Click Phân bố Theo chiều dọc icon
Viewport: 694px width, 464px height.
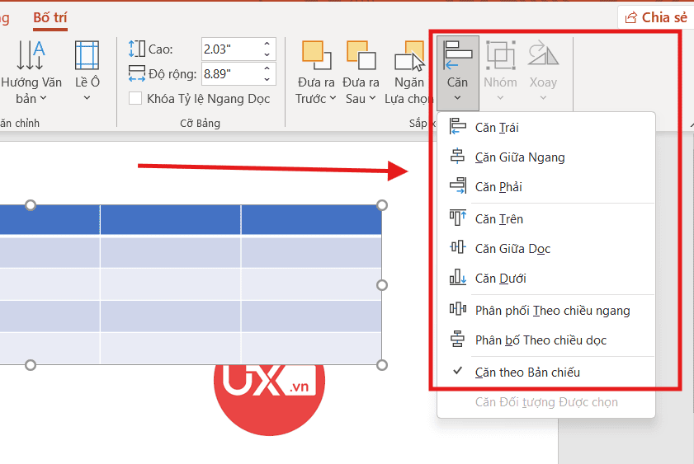[457, 340]
